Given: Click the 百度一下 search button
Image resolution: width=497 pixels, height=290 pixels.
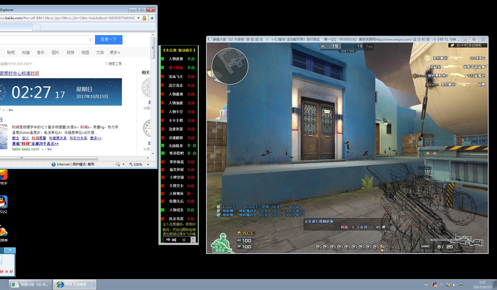Looking at the screenshot, I should coord(108,40).
